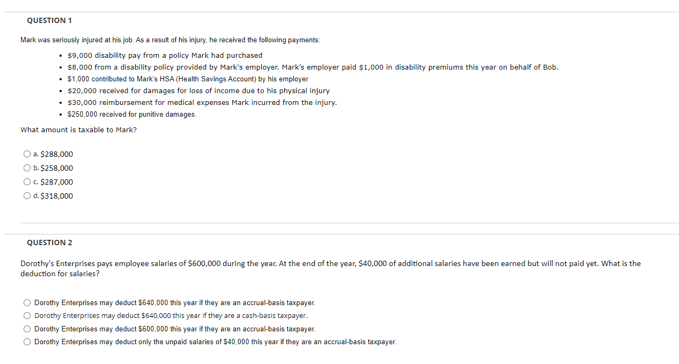This screenshot has width=679, height=364.
Task: Pick answer d. $318,000
Action: [x=26, y=195]
